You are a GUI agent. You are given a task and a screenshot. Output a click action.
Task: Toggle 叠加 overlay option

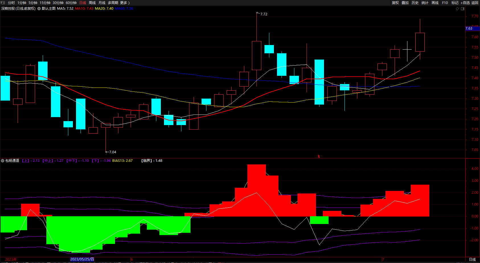pyautogui.click(x=405, y=3)
